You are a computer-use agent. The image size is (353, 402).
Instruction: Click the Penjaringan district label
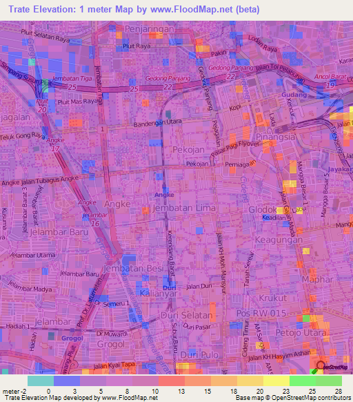click(x=149, y=29)
